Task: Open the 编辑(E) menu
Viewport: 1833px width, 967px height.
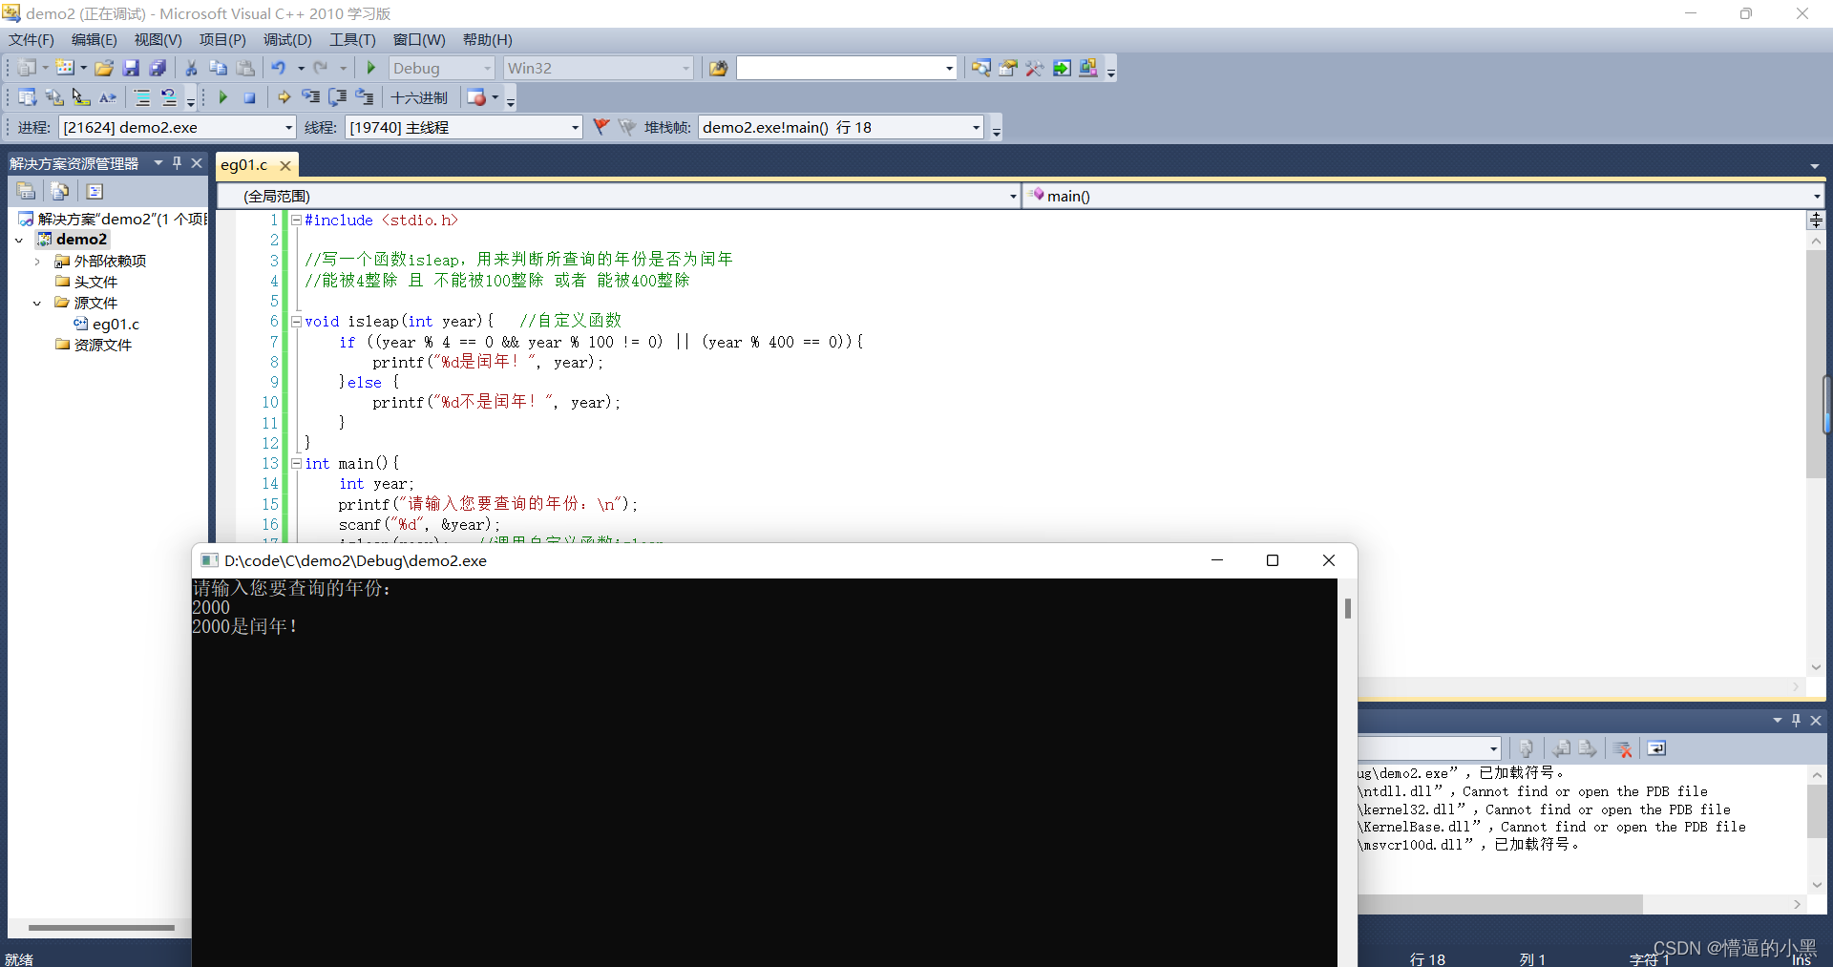Action: (94, 39)
